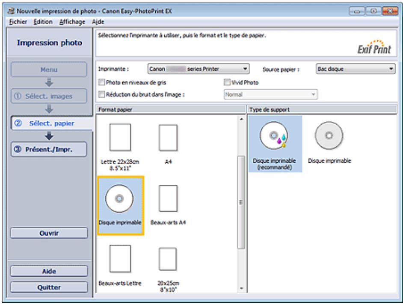Click the Quitter button
The image size is (403, 304).
(49, 287)
